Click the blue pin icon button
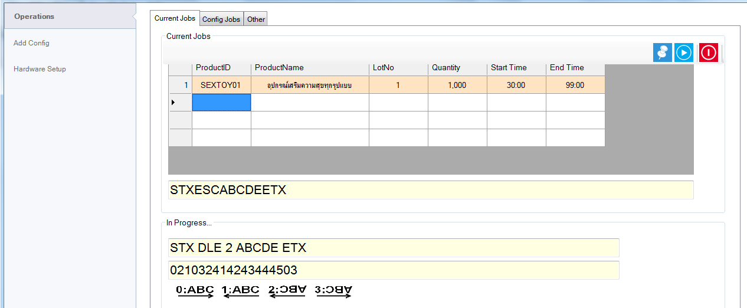 tap(663, 53)
